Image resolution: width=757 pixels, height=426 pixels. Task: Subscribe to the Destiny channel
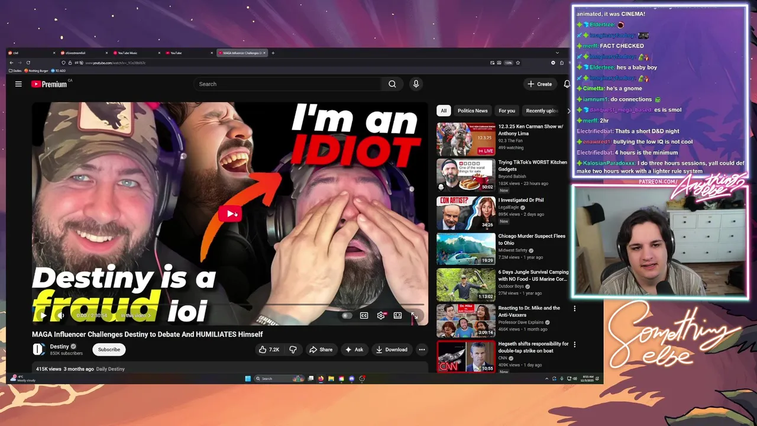click(109, 350)
